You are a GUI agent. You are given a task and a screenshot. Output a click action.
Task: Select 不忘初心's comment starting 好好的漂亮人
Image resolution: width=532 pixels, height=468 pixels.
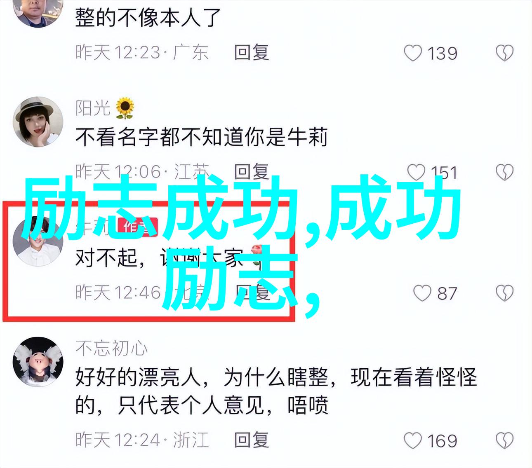pos(276,391)
